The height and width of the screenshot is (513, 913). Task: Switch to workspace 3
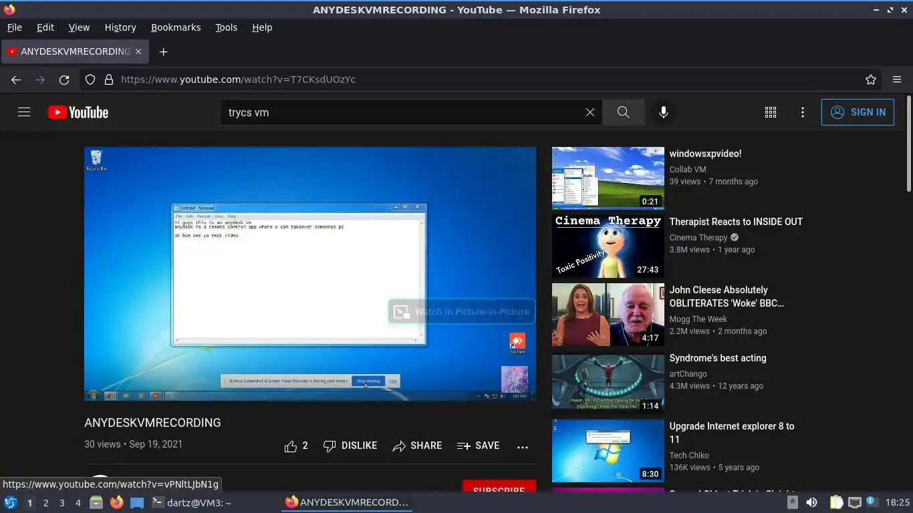coord(61,503)
